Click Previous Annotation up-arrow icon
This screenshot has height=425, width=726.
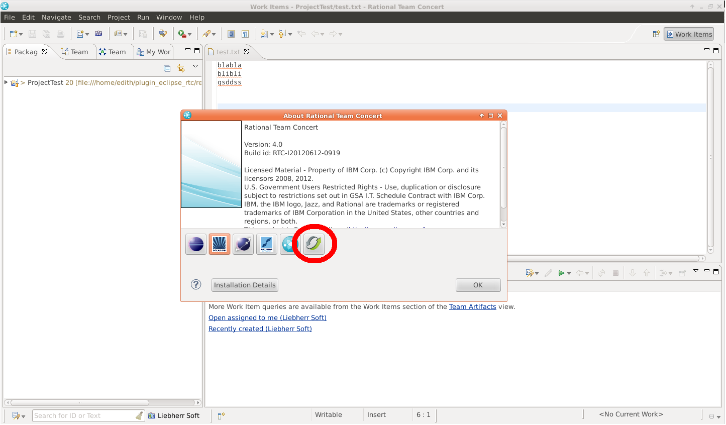pyautogui.click(x=282, y=34)
